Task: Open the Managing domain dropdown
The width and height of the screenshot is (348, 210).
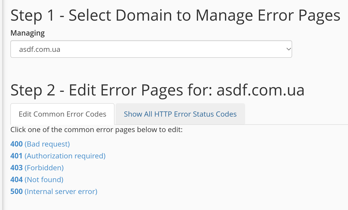Action: (x=151, y=49)
